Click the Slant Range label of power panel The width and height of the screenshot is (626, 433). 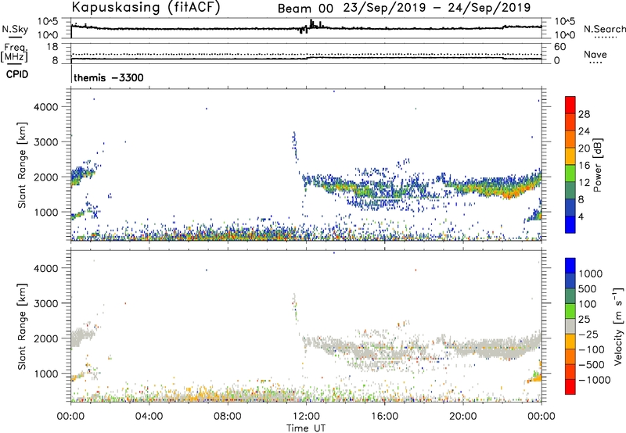22,165
